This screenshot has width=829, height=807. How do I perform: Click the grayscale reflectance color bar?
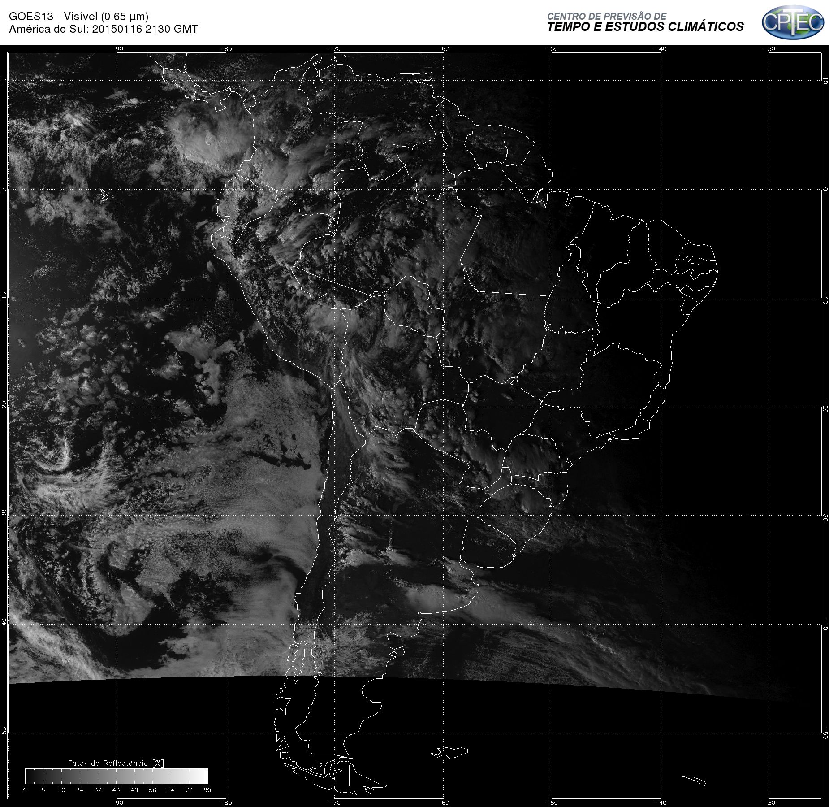(x=117, y=776)
